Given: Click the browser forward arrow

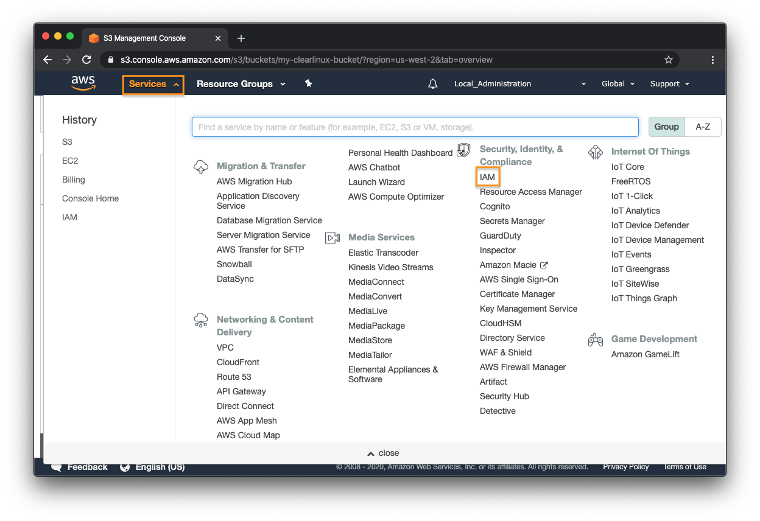Looking at the screenshot, I should coord(67,60).
